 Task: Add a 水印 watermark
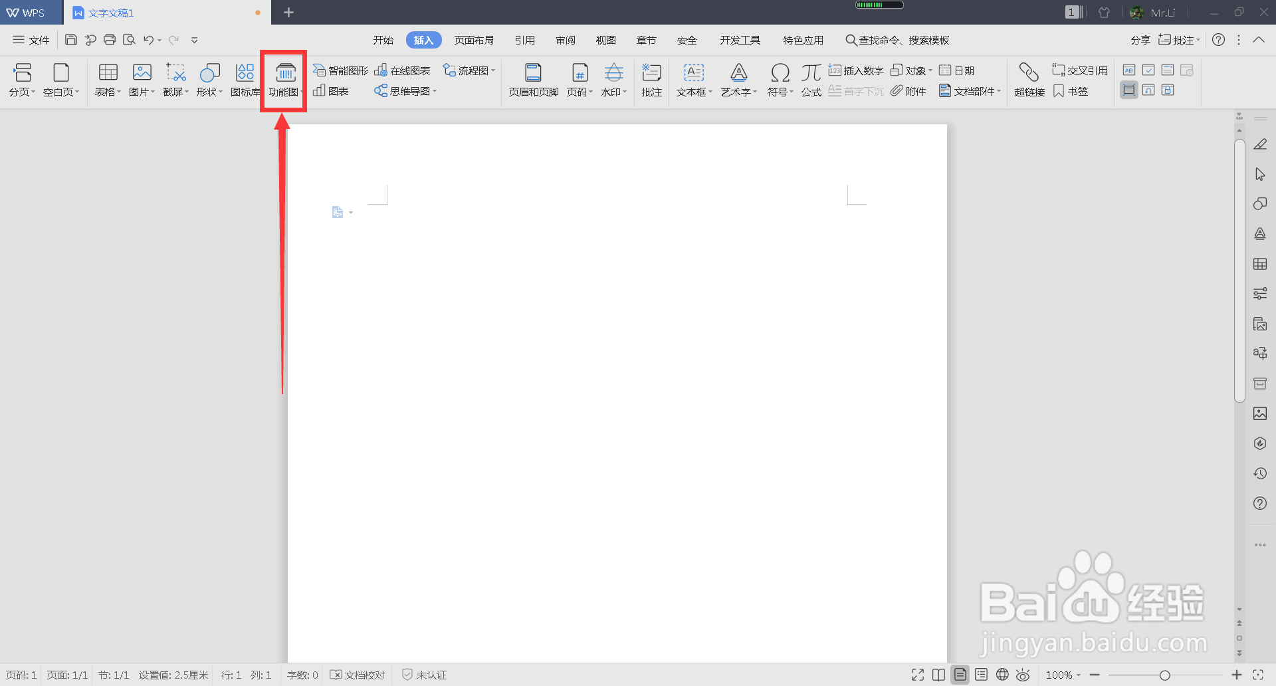point(614,80)
